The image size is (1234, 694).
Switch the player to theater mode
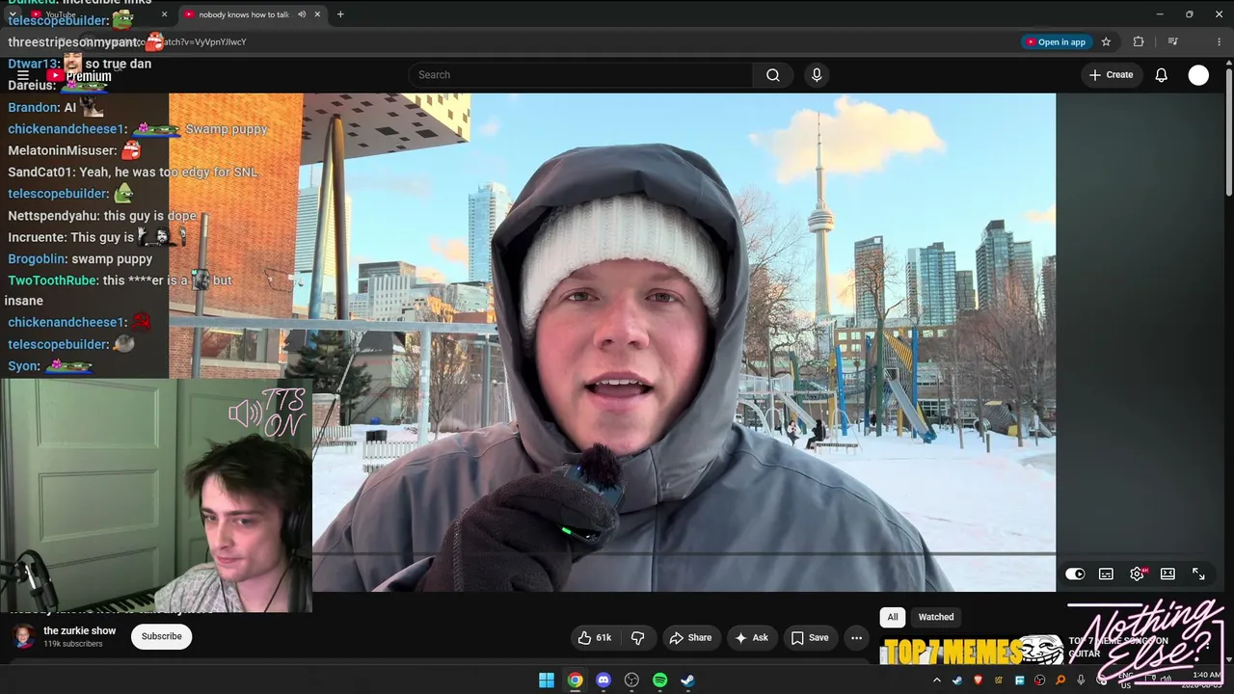coord(1167,574)
